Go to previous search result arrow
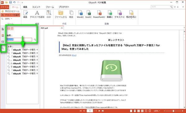This screenshot has height=113, width=186. pyautogui.click(x=175, y=7)
